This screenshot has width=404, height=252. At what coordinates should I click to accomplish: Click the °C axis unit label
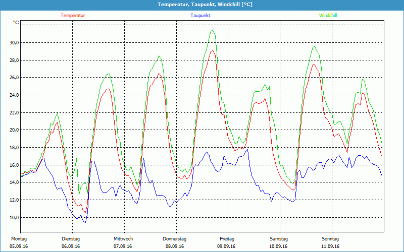pyautogui.click(x=16, y=23)
